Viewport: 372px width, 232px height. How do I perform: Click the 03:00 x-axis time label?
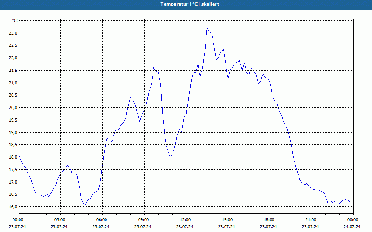point(60,220)
